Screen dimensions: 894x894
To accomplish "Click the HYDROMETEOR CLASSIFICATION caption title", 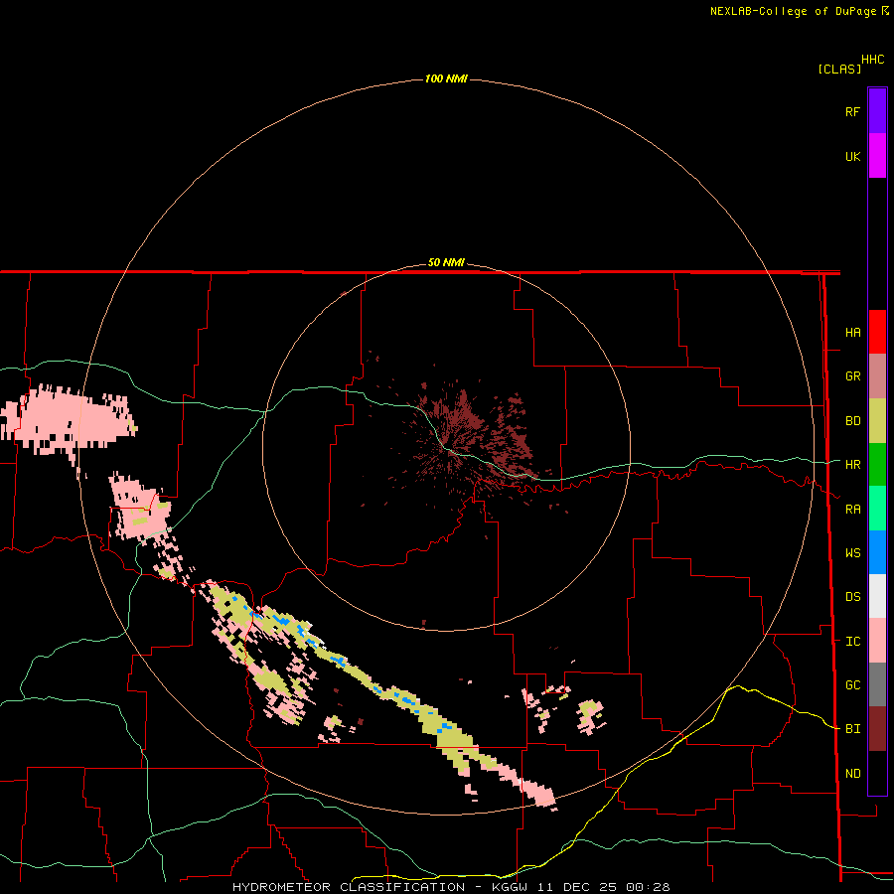I will 349,887.
